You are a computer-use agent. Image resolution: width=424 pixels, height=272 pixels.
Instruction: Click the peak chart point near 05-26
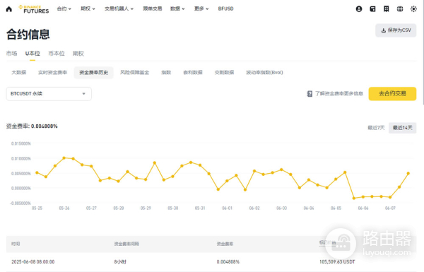click(64, 158)
